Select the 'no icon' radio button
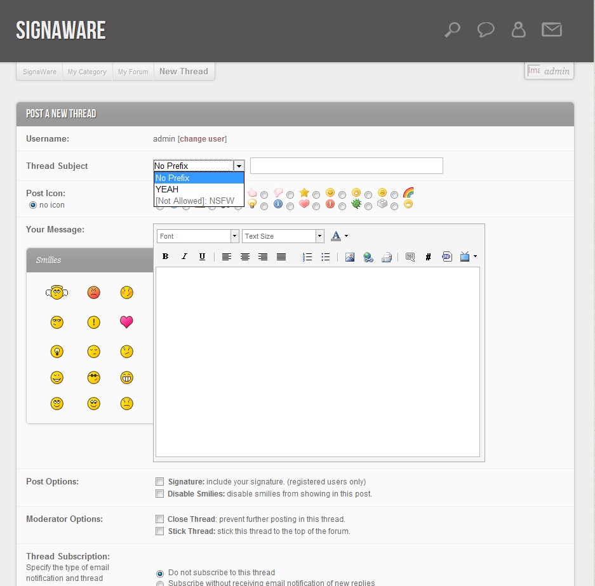The height and width of the screenshot is (586, 595). point(33,205)
